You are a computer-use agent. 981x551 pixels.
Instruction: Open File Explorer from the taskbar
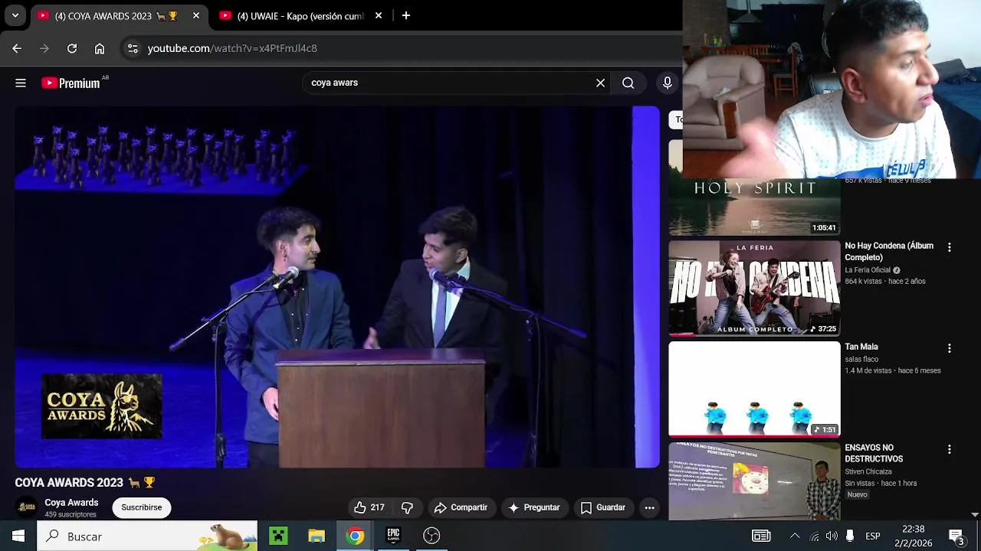coord(317,536)
